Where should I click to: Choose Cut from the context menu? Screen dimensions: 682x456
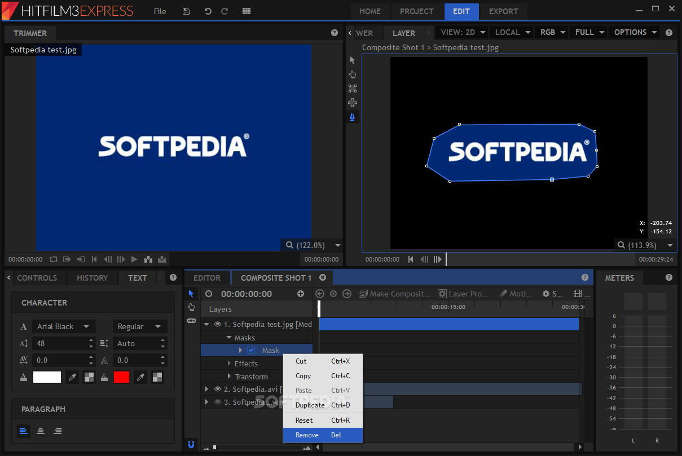(x=323, y=361)
